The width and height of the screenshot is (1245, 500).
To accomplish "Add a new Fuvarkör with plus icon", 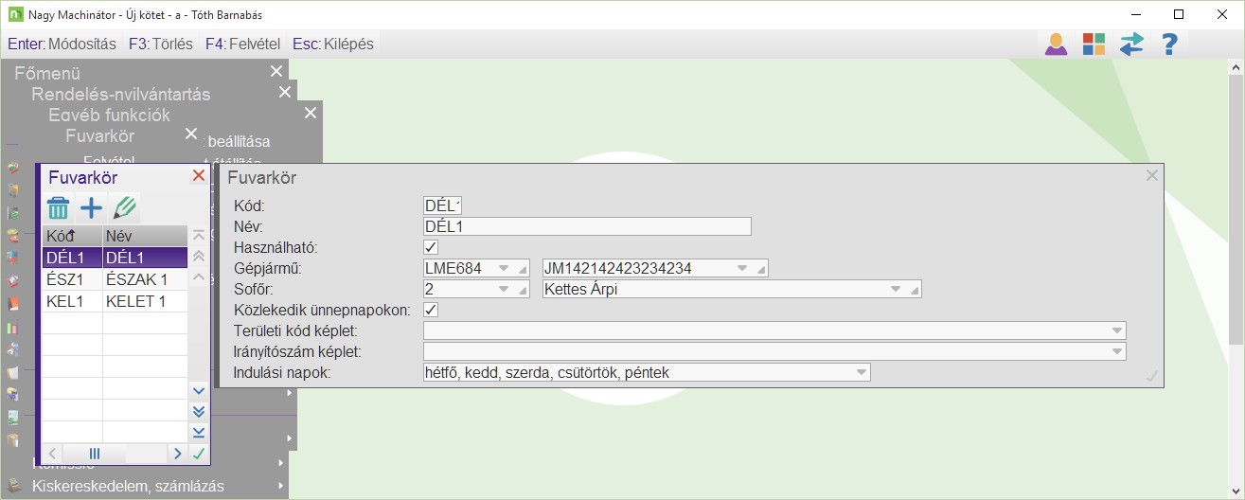I will tap(91, 208).
